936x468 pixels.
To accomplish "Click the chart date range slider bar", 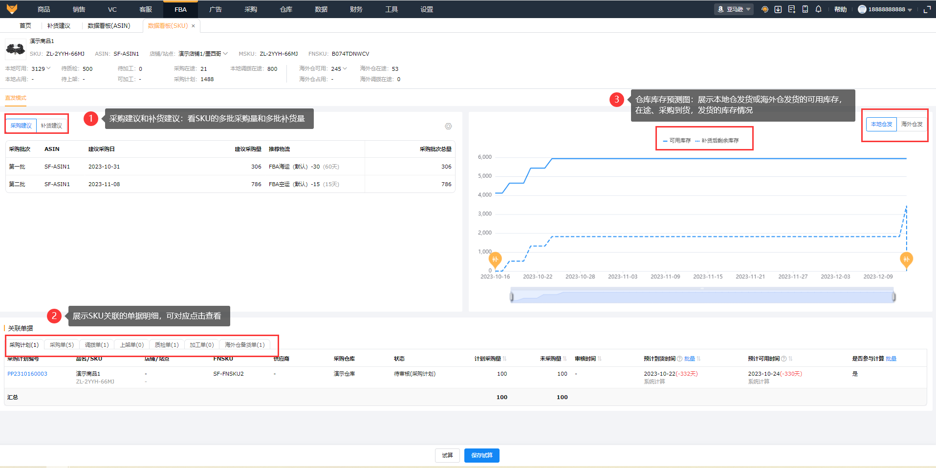I will coord(702,297).
